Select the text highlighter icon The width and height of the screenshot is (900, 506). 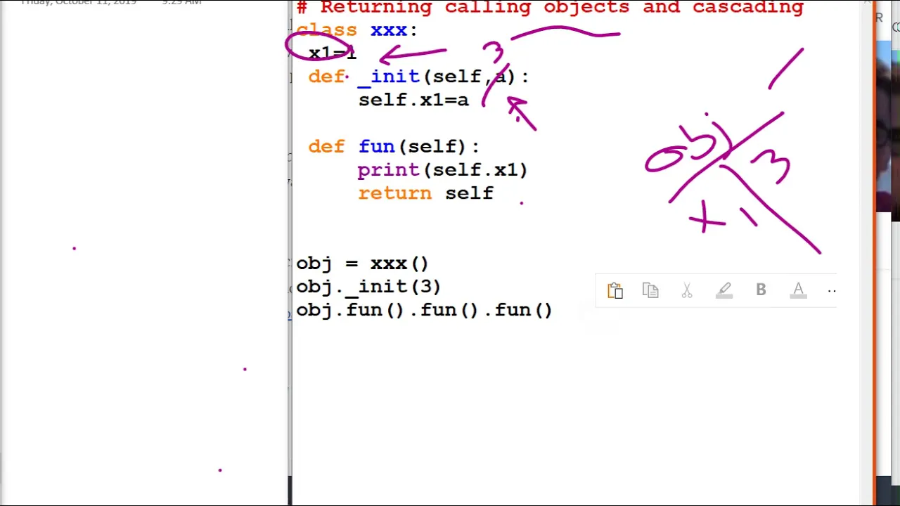tap(724, 290)
